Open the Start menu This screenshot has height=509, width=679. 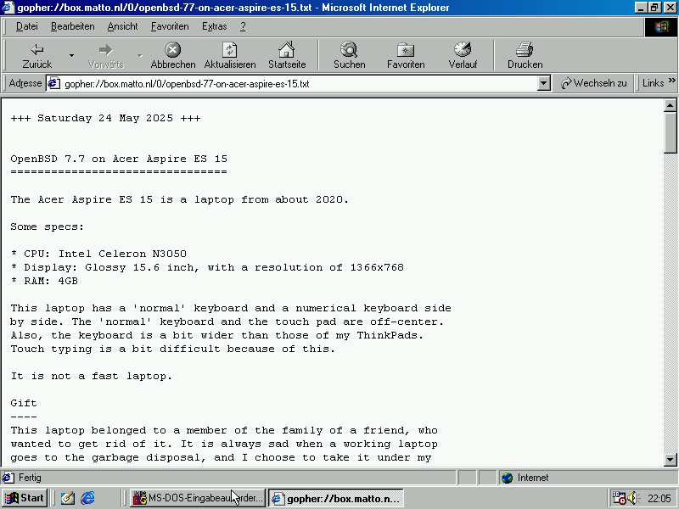pos(25,498)
